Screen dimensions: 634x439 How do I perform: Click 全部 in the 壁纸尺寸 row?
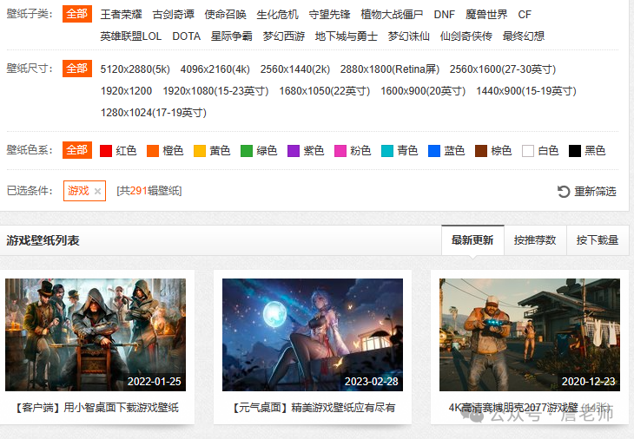point(77,69)
